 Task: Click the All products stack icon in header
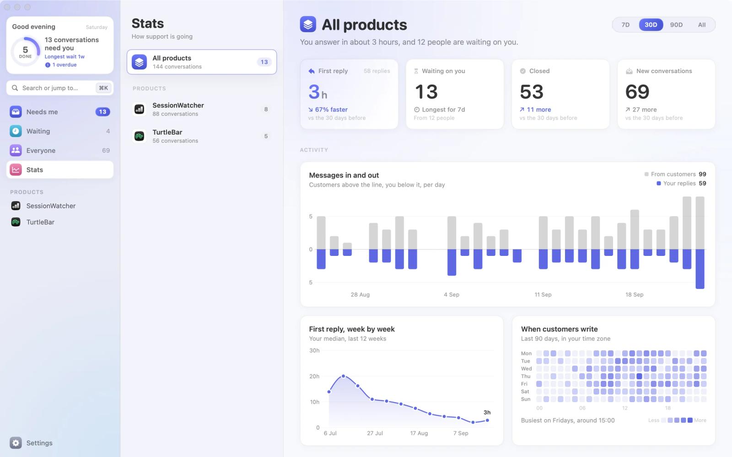(x=308, y=24)
